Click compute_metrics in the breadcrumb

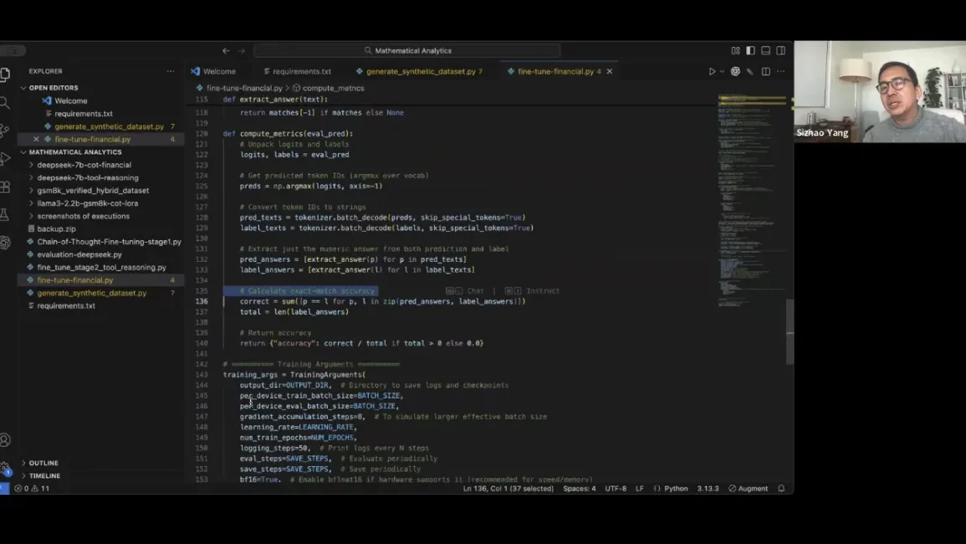(x=334, y=88)
